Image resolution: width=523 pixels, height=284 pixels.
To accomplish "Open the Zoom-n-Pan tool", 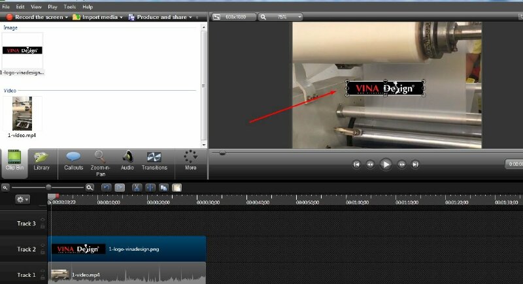I will (100, 163).
